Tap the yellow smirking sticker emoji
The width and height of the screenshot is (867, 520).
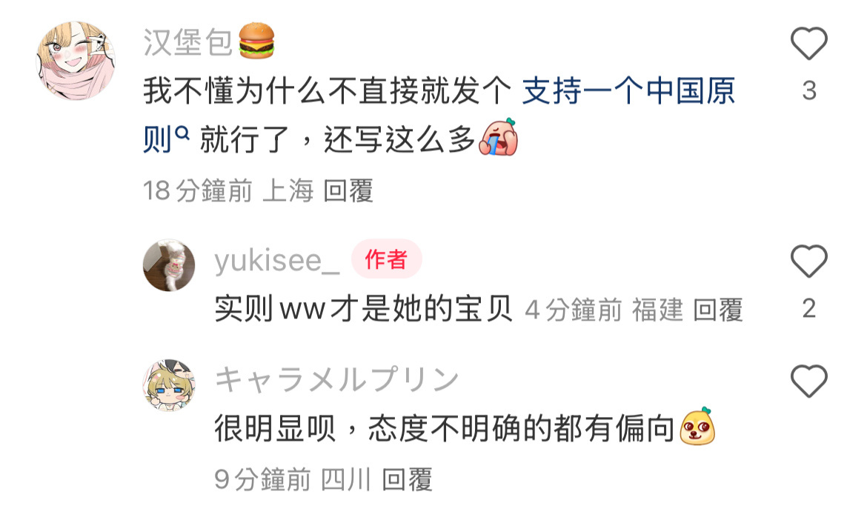click(x=697, y=427)
